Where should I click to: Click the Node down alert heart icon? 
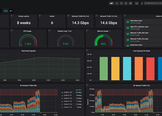128,46
